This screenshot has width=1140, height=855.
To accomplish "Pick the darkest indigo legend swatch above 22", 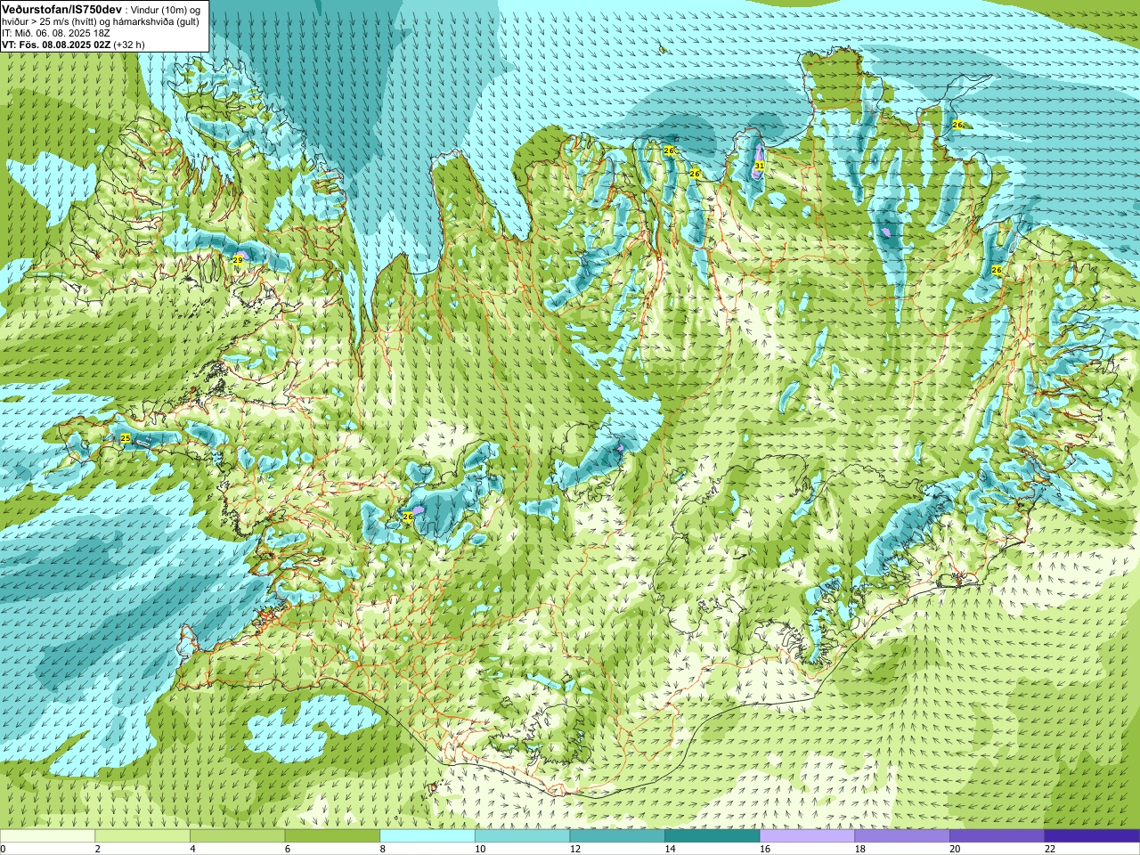I will 1092,836.
